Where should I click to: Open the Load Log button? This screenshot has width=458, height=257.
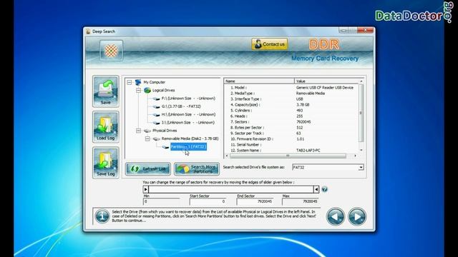coord(106,127)
